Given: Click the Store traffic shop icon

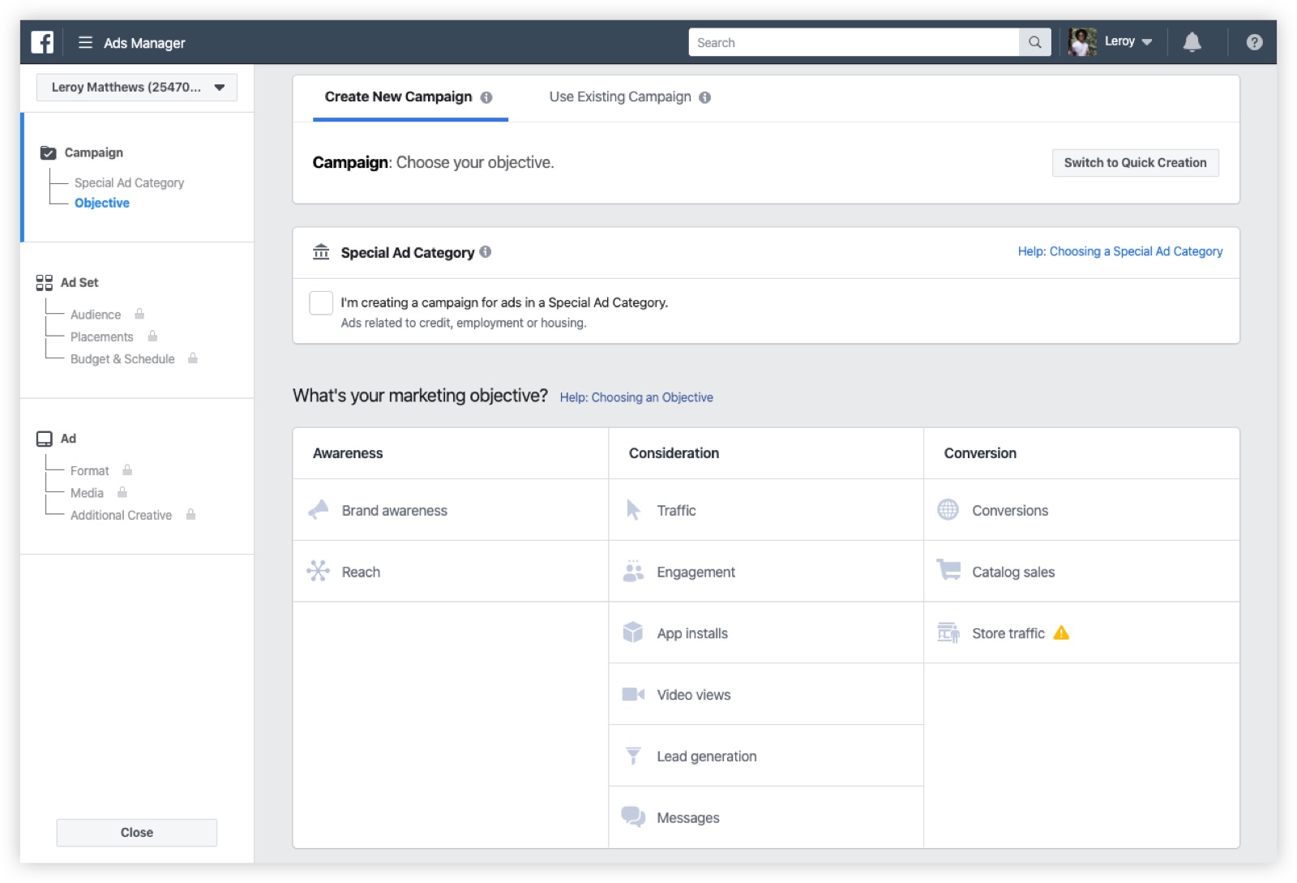Looking at the screenshot, I should (x=948, y=632).
